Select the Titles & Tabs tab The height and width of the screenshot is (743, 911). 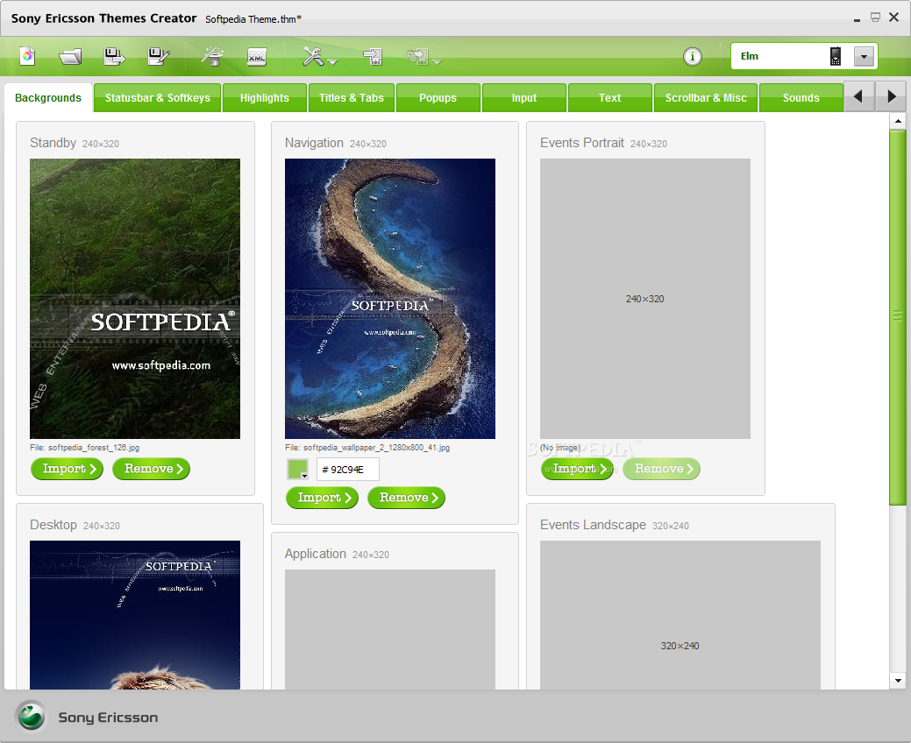(352, 98)
